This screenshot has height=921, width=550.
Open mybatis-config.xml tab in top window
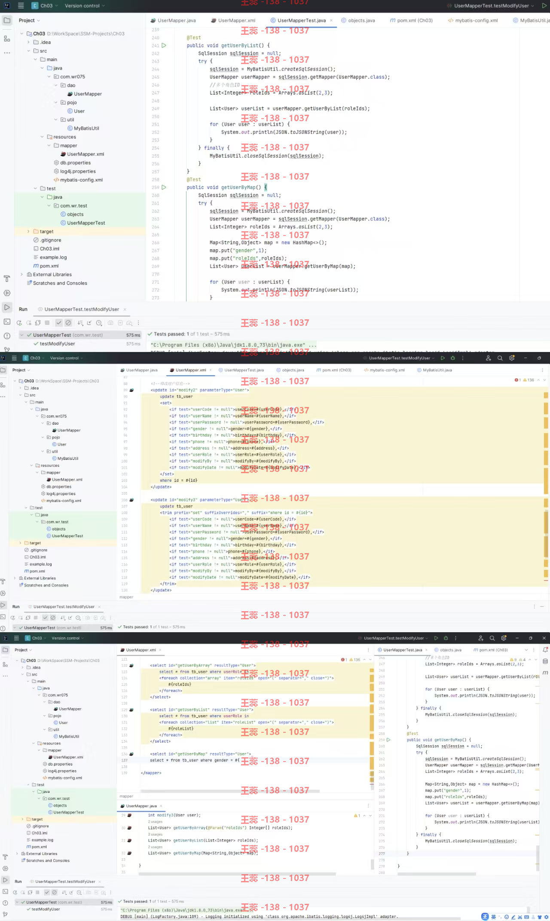[473, 20]
